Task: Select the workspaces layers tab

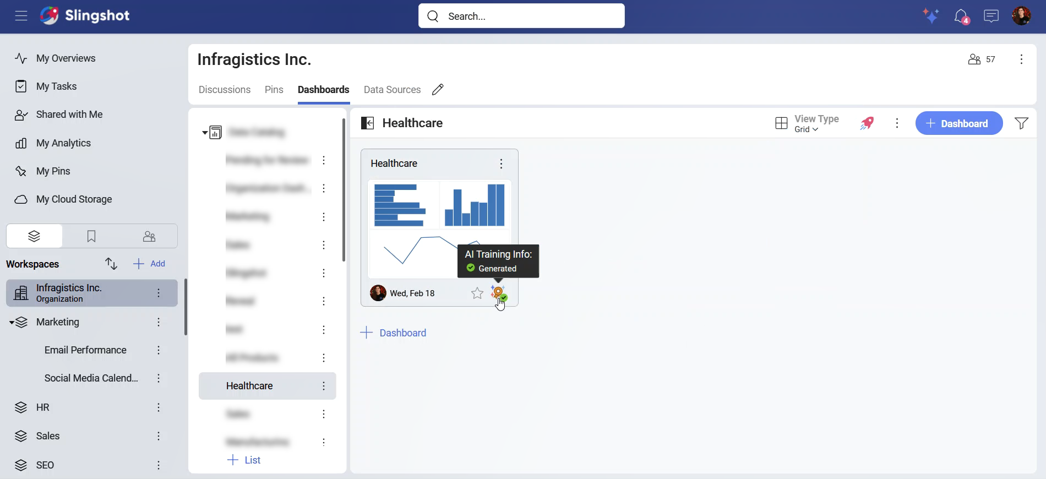Action: tap(34, 236)
